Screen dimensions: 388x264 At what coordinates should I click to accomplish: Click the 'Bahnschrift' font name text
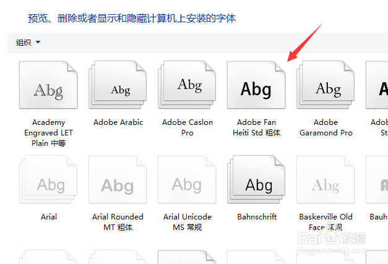point(257,217)
